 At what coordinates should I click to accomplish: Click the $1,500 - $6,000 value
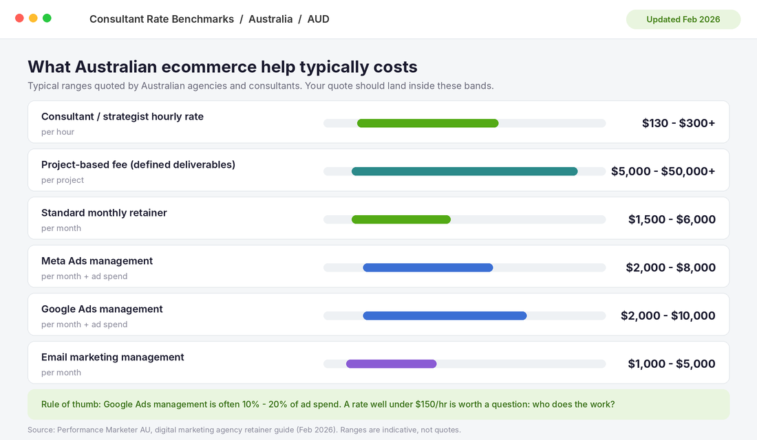coord(672,219)
